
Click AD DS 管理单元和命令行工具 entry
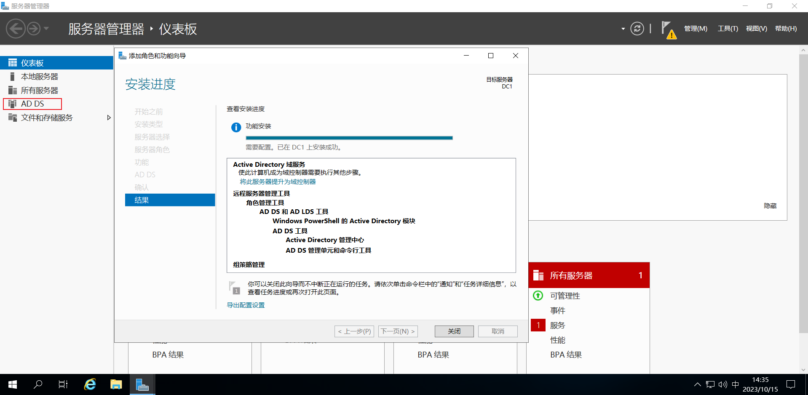(328, 250)
